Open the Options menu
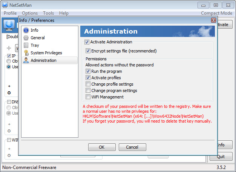 30,13
